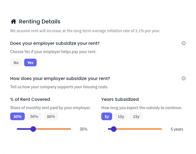
Task: Click the orange track of the years slider
Action: [140, 129]
